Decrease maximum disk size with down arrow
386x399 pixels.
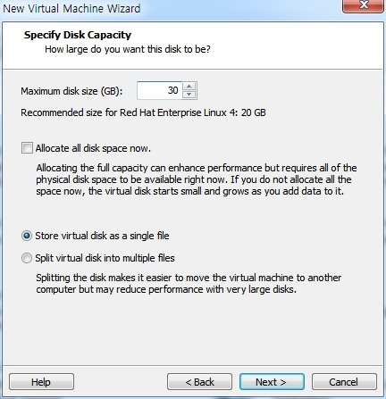tap(189, 95)
